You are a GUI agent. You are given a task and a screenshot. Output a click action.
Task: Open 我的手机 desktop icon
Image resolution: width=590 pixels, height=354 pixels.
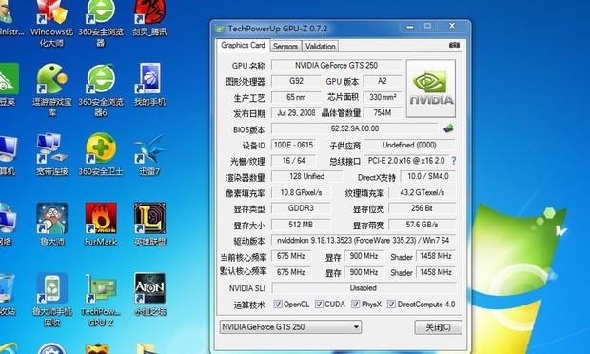point(149,85)
